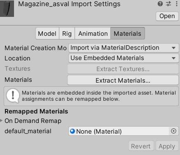The image size is (180, 155).
Task: Switch to the Rig tab
Action: 67,33
